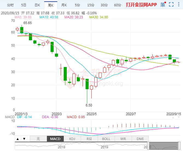Click the black down arrow indicator button
The height and width of the screenshot is (151, 183).
[x=24, y=139]
